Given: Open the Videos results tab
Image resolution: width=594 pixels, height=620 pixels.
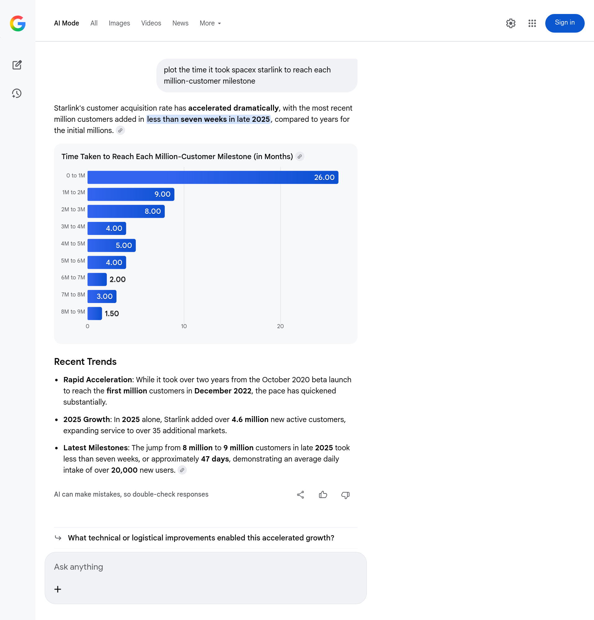Looking at the screenshot, I should [151, 23].
